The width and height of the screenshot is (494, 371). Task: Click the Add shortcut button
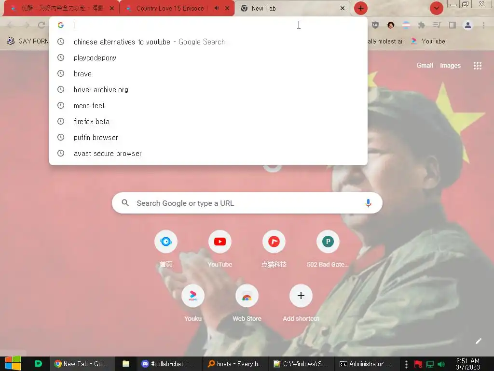click(x=301, y=303)
